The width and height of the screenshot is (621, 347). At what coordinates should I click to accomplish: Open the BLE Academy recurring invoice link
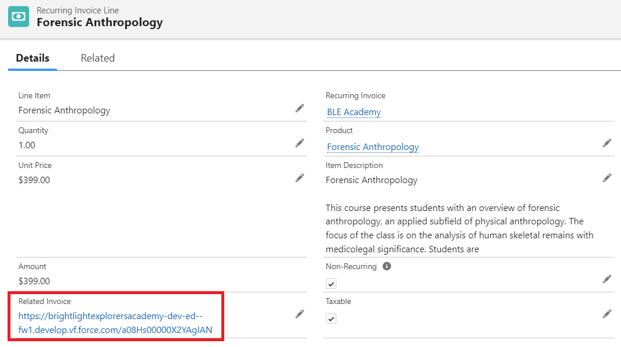(x=354, y=112)
